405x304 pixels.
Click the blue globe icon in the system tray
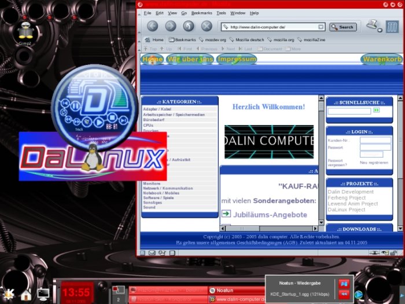[358, 294]
